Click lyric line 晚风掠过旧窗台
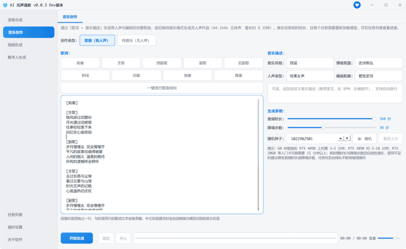Screen dimensions: 406x249 (79, 118)
